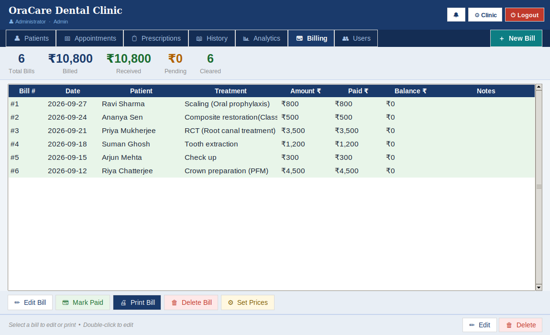The image size is (550, 335).
Task: Click the Patient column header
Action: coord(141,91)
